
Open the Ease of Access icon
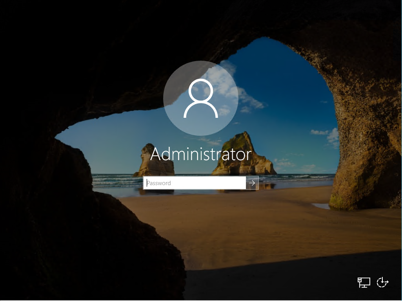pyautogui.click(x=382, y=282)
